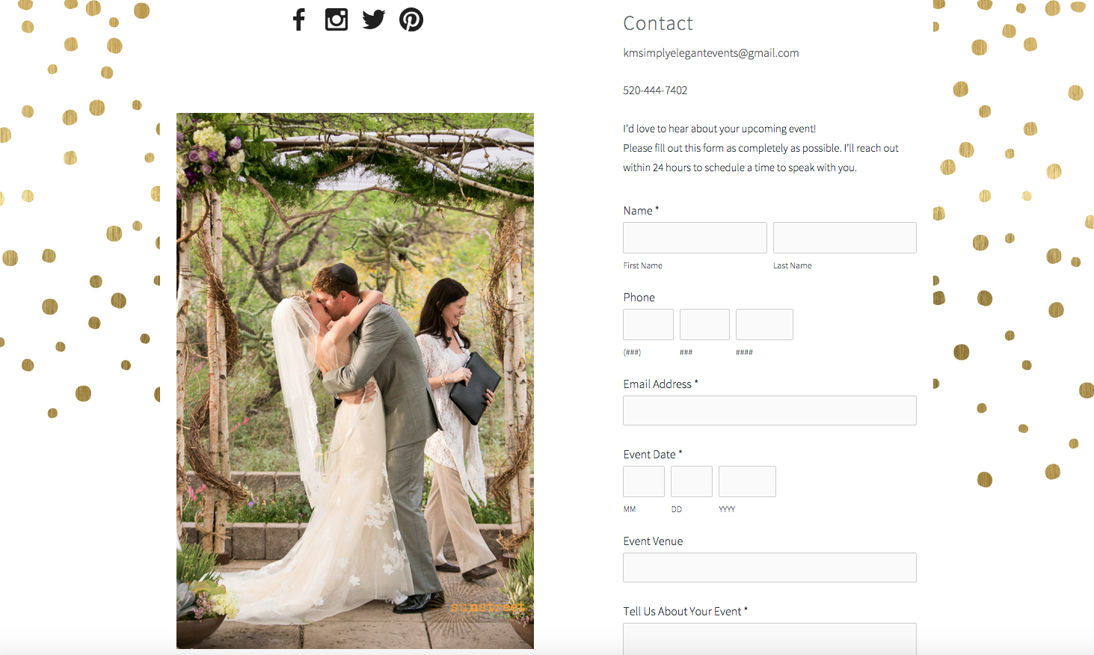The image size is (1094, 655).
Task: Select the middle three-digit phone field
Action: [704, 325]
